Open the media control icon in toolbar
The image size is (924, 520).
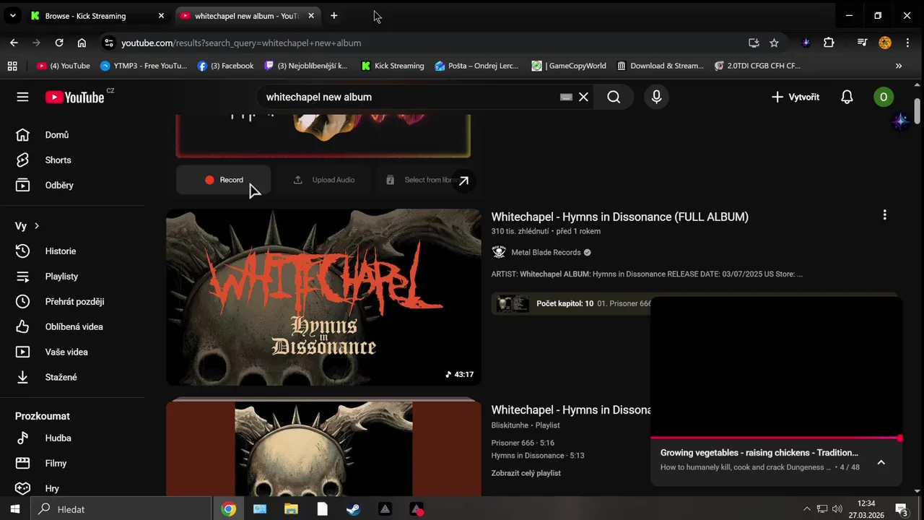[x=862, y=43]
